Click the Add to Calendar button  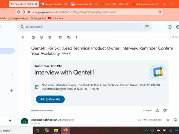coord(50,99)
